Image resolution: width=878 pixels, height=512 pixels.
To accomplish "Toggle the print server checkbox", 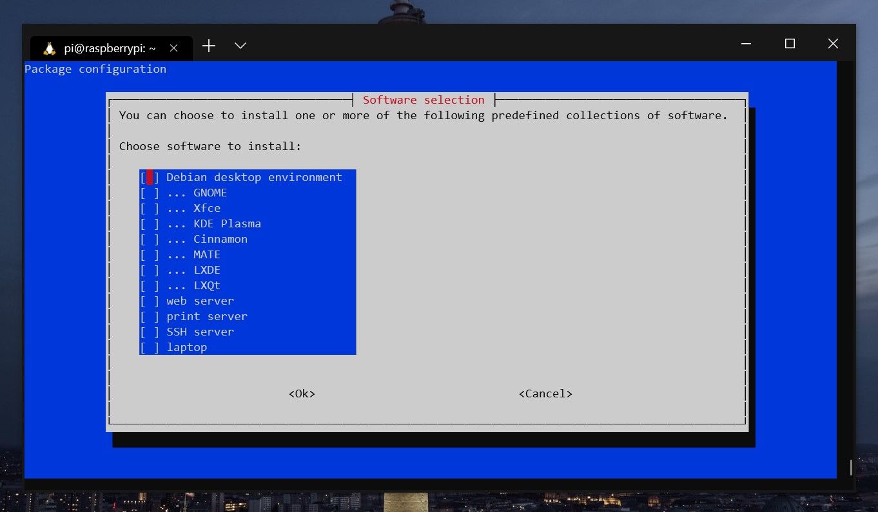I will (x=150, y=316).
